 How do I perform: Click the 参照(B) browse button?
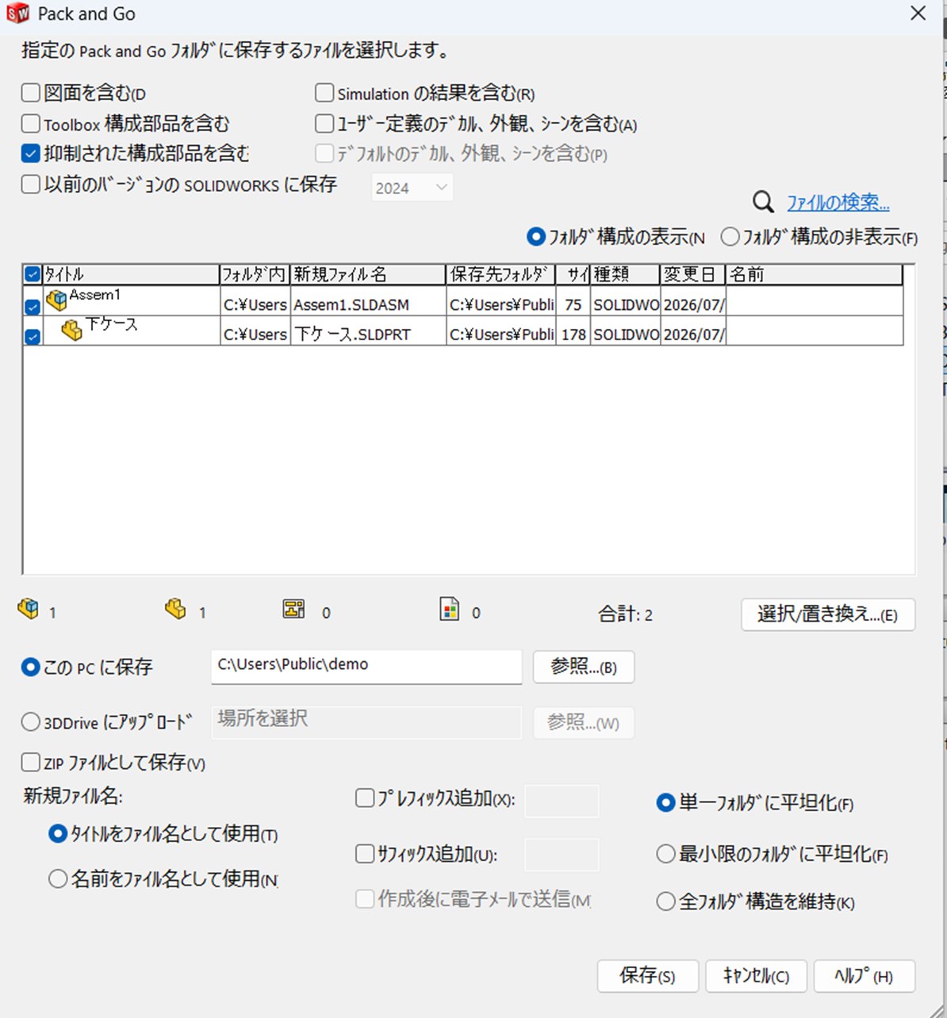584,667
